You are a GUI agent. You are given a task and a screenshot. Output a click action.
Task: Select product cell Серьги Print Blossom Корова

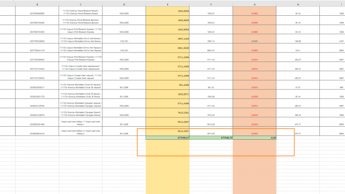[x=80, y=30]
